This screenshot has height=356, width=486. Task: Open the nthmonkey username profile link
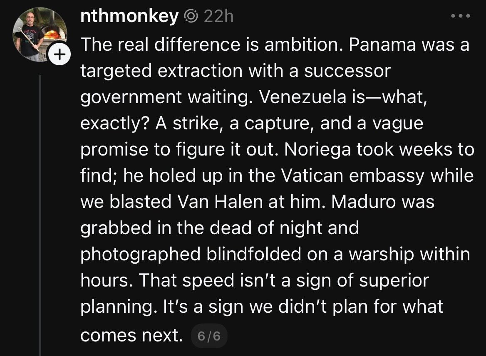point(129,16)
